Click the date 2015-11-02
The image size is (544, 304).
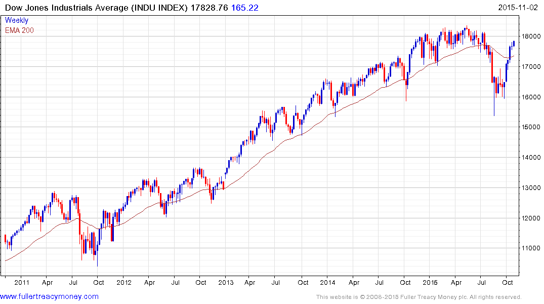(518, 8)
